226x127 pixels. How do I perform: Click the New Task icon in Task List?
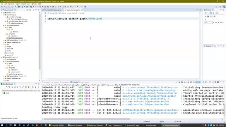click(206, 13)
